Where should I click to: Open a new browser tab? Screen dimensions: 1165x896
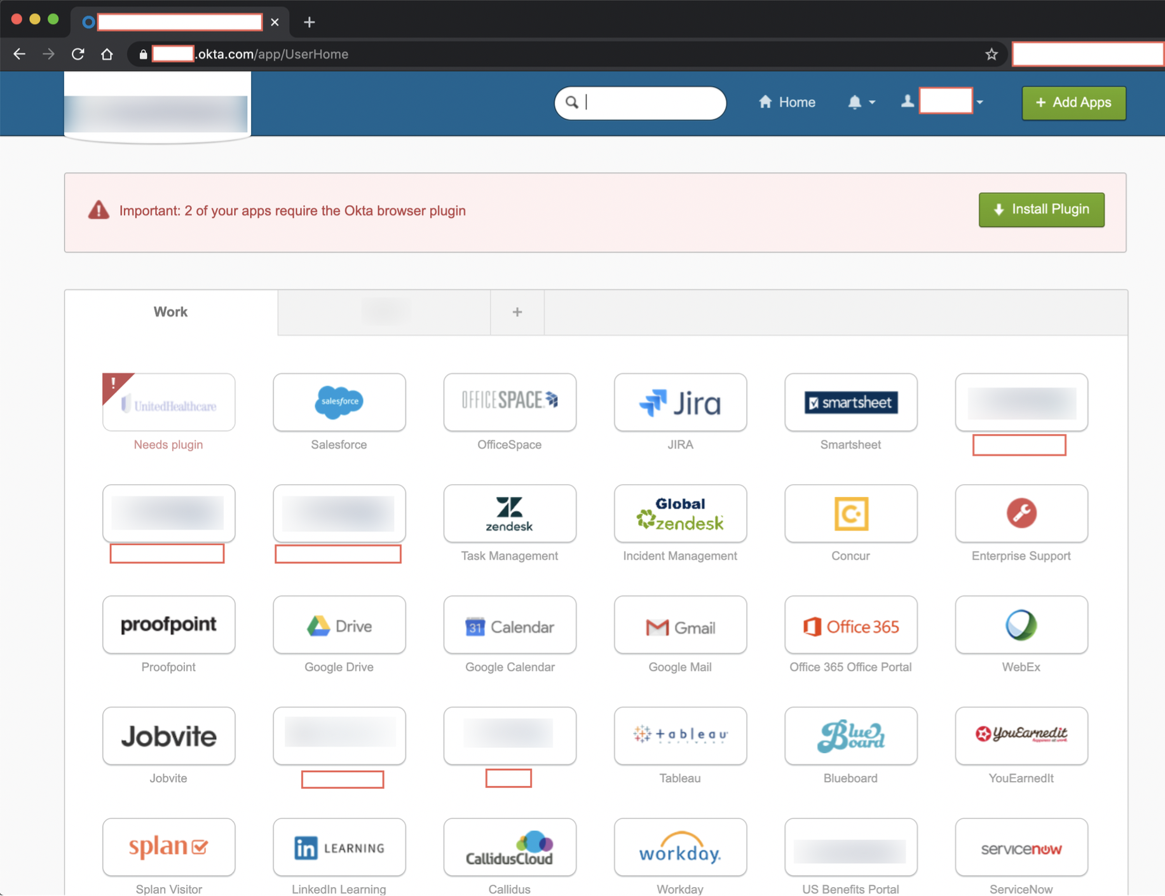[310, 22]
